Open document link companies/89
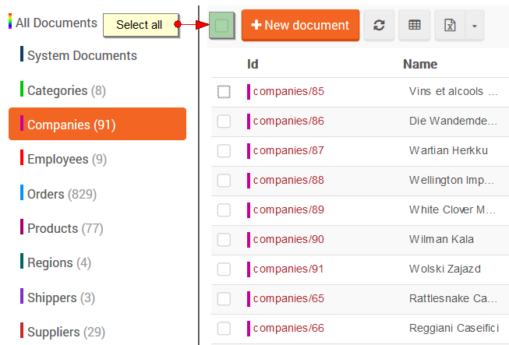The width and height of the screenshot is (509, 345). pos(288,209)
